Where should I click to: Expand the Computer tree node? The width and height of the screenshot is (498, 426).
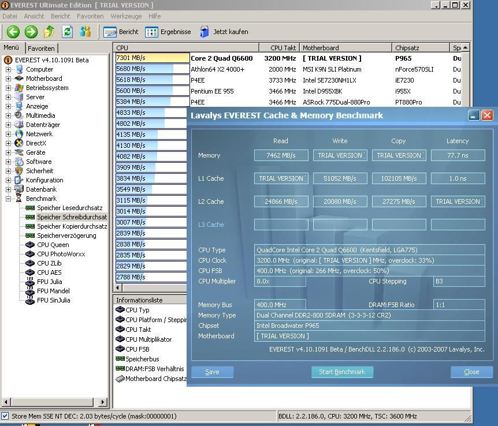tap(9, 69)
